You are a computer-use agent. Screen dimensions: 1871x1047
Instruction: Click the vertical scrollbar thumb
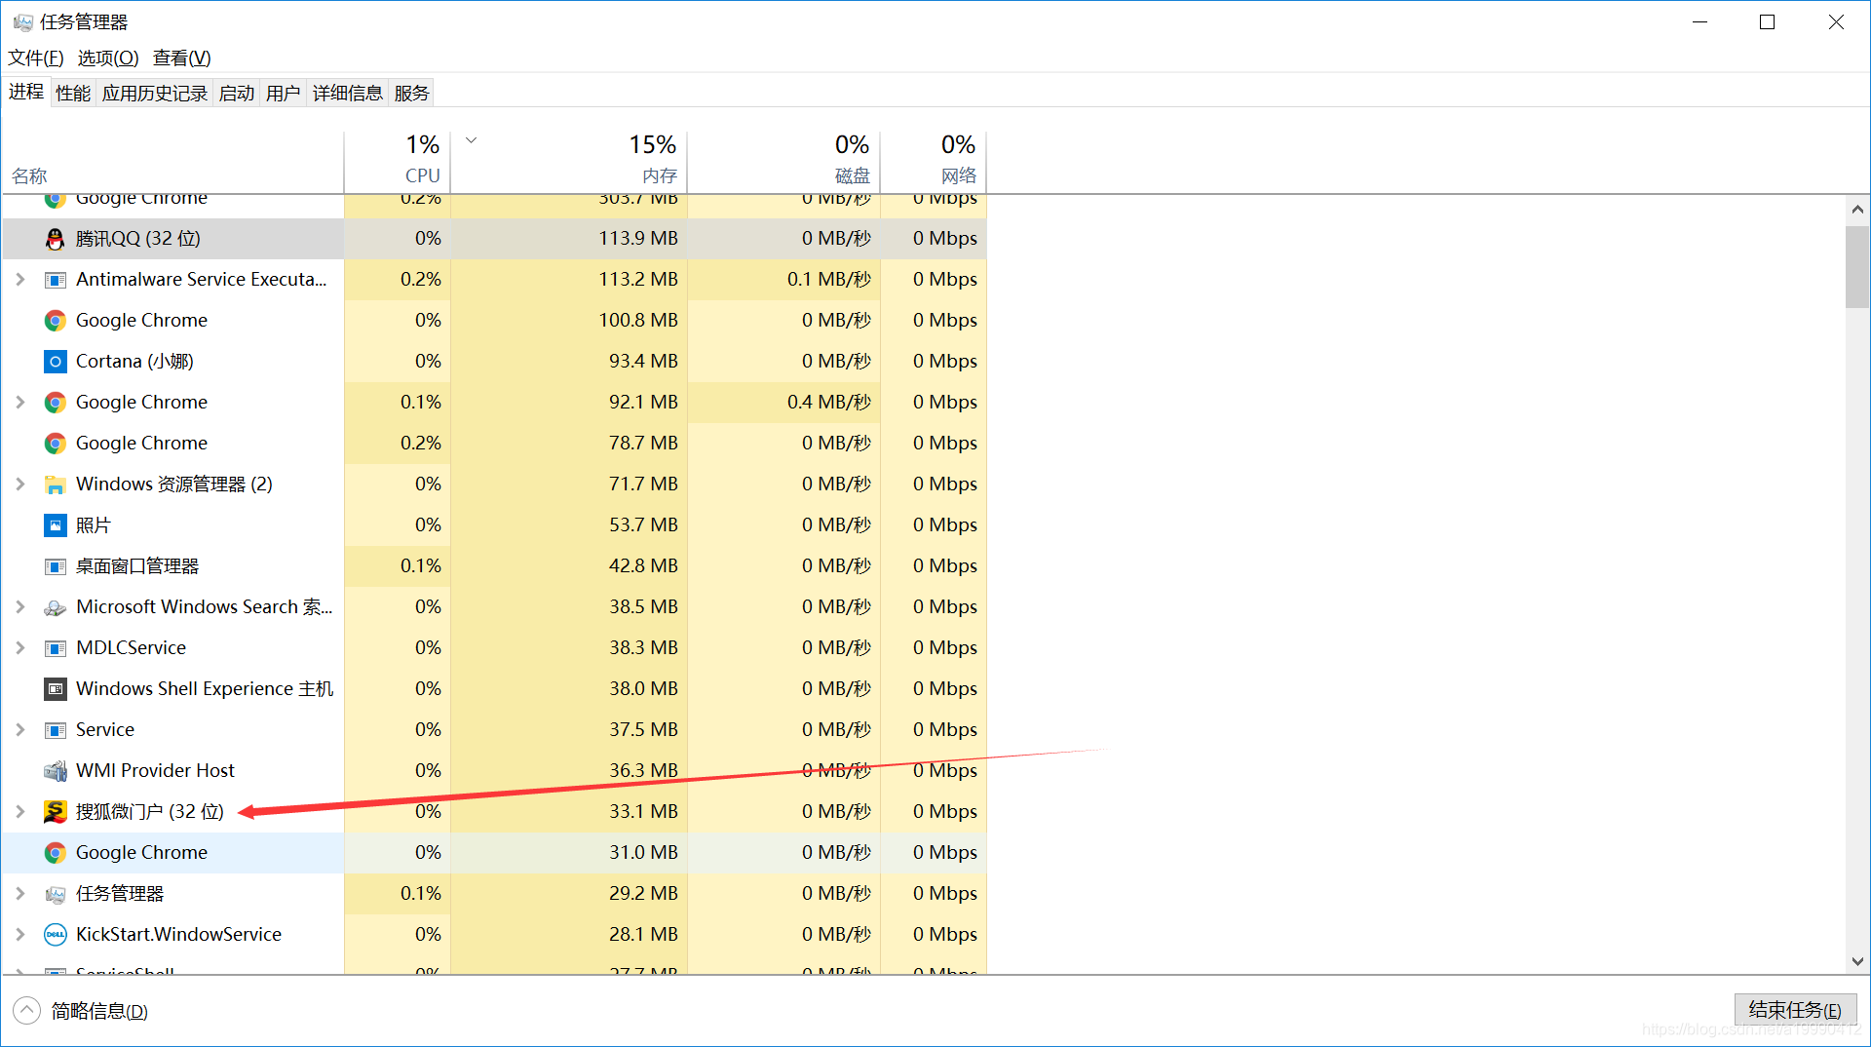coord(1857,266)
